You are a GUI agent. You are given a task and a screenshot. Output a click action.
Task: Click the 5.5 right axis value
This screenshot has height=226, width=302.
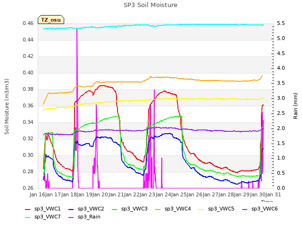281,24
